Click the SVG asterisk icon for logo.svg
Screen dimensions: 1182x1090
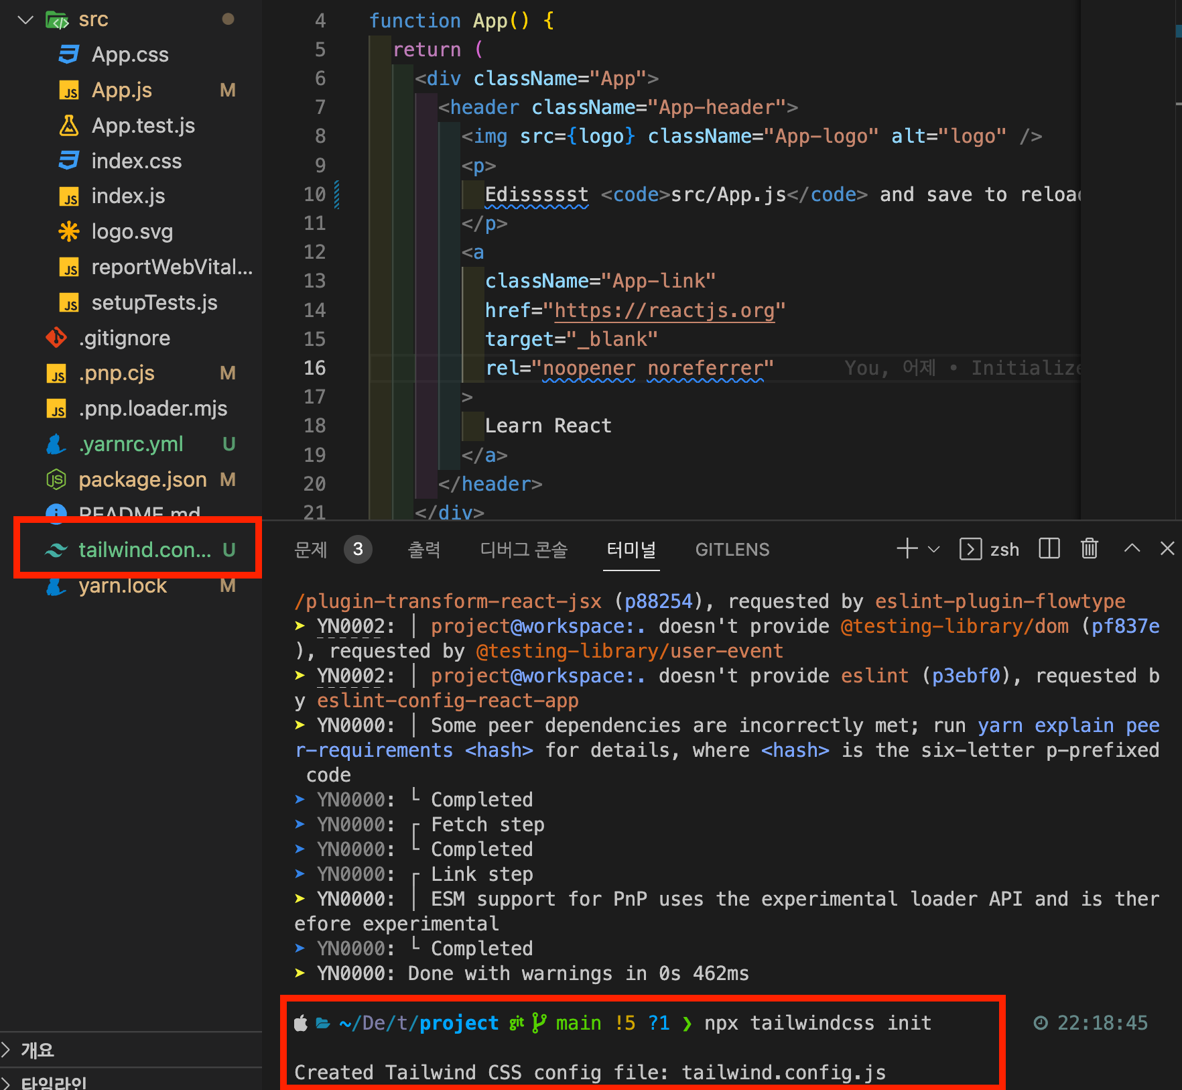[x=69, y=231]
